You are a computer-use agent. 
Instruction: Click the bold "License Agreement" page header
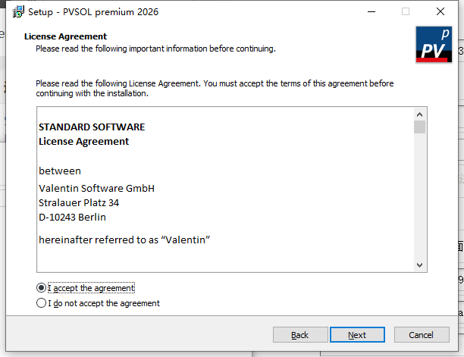tap(65, 36)
